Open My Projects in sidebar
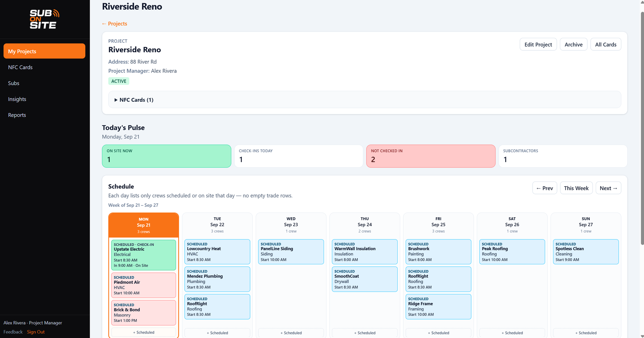 point(44,51)
